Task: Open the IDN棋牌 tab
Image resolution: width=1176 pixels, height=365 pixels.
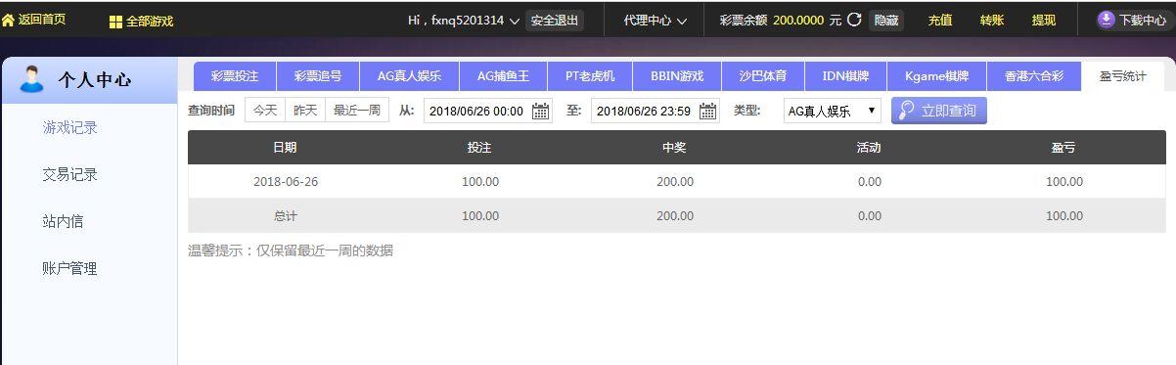Action: coord(845,76)
